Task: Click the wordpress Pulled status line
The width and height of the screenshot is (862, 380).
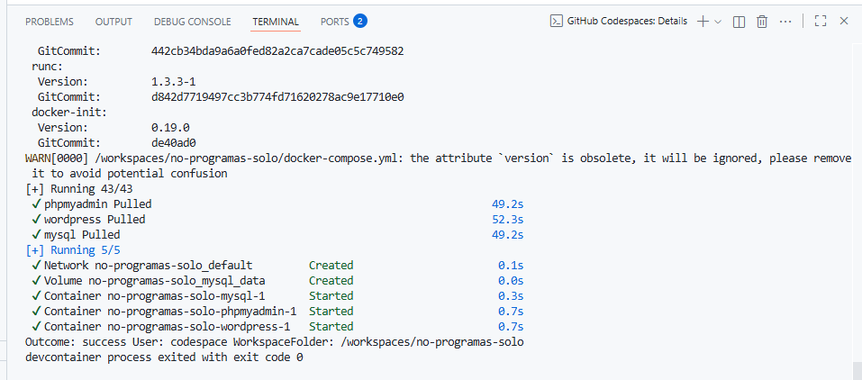Action: click(x=95, y=220)
